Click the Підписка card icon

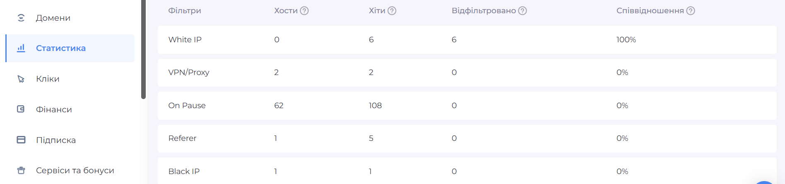click(21, 140)
